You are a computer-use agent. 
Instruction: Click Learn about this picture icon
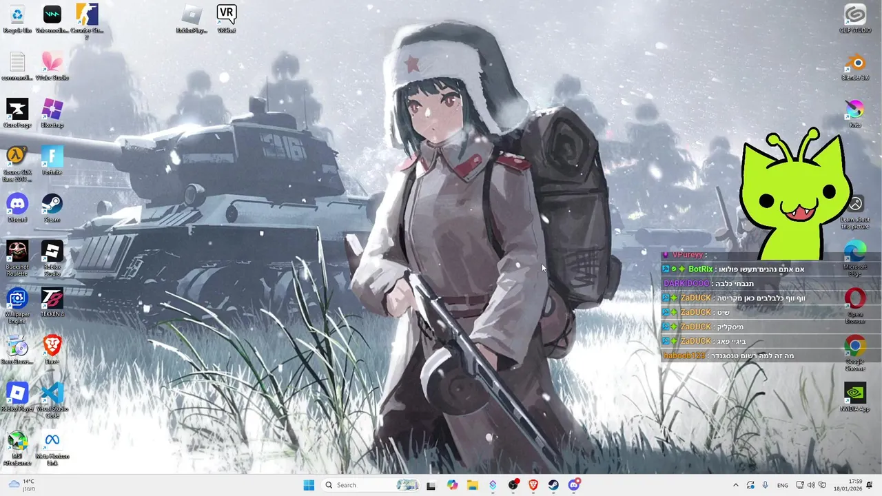[x=855, y=211]
